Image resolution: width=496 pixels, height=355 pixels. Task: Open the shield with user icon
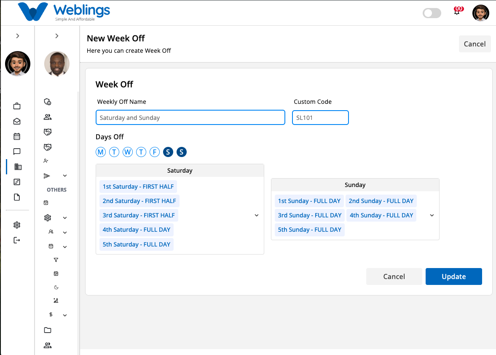48,102
